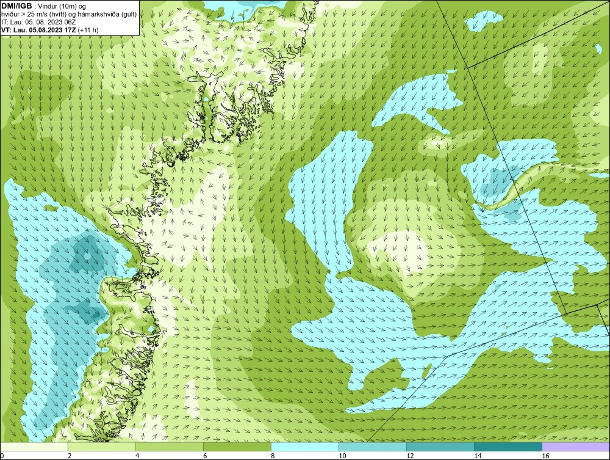Click the 0–2 m/s palest legend swatch
This screenshot has width=610, height=460.
tap(34, 447)
